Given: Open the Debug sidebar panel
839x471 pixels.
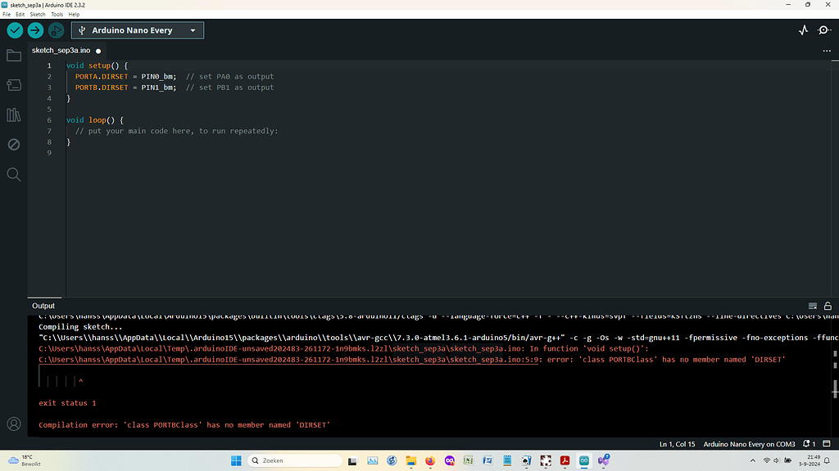Looking at the screenshot, I should (12, 144).
